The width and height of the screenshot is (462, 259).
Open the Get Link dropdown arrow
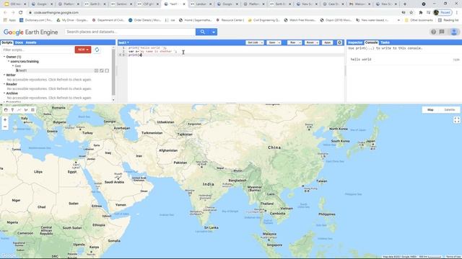tap(261, 42)
